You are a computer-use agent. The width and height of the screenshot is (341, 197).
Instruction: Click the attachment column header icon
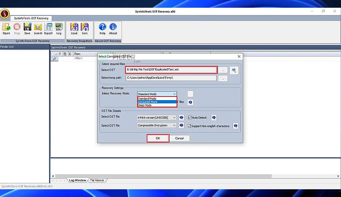pyautogui.click(x=70, y=54)
